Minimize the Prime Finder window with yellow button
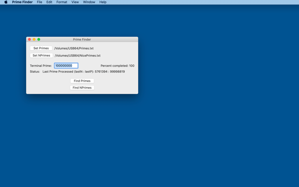 coord(34,39)
